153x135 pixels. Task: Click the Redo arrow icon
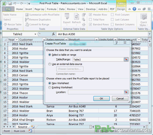tap(22, 4)
